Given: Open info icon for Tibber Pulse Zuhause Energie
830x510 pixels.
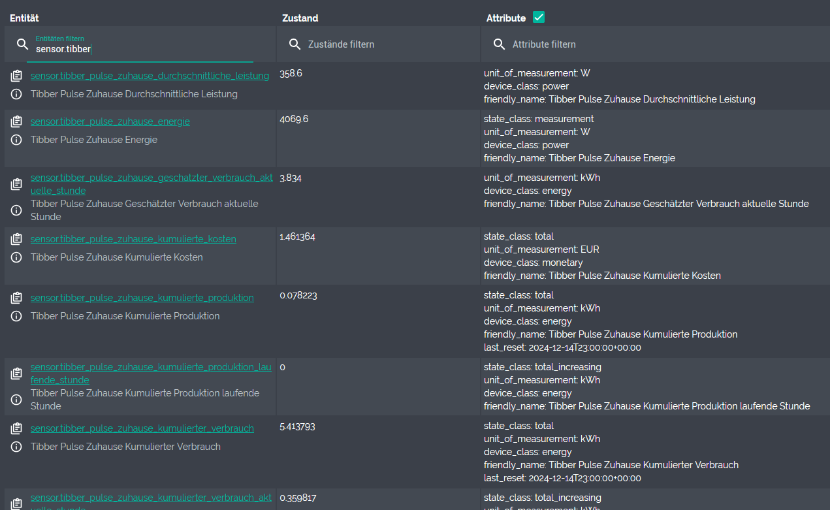Looking at the screenshot, I should click(x=16, y=140).
